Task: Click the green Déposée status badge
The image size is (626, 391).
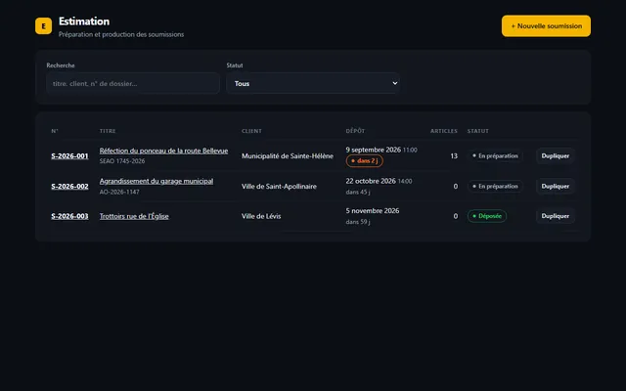Action: click(487, 216)
